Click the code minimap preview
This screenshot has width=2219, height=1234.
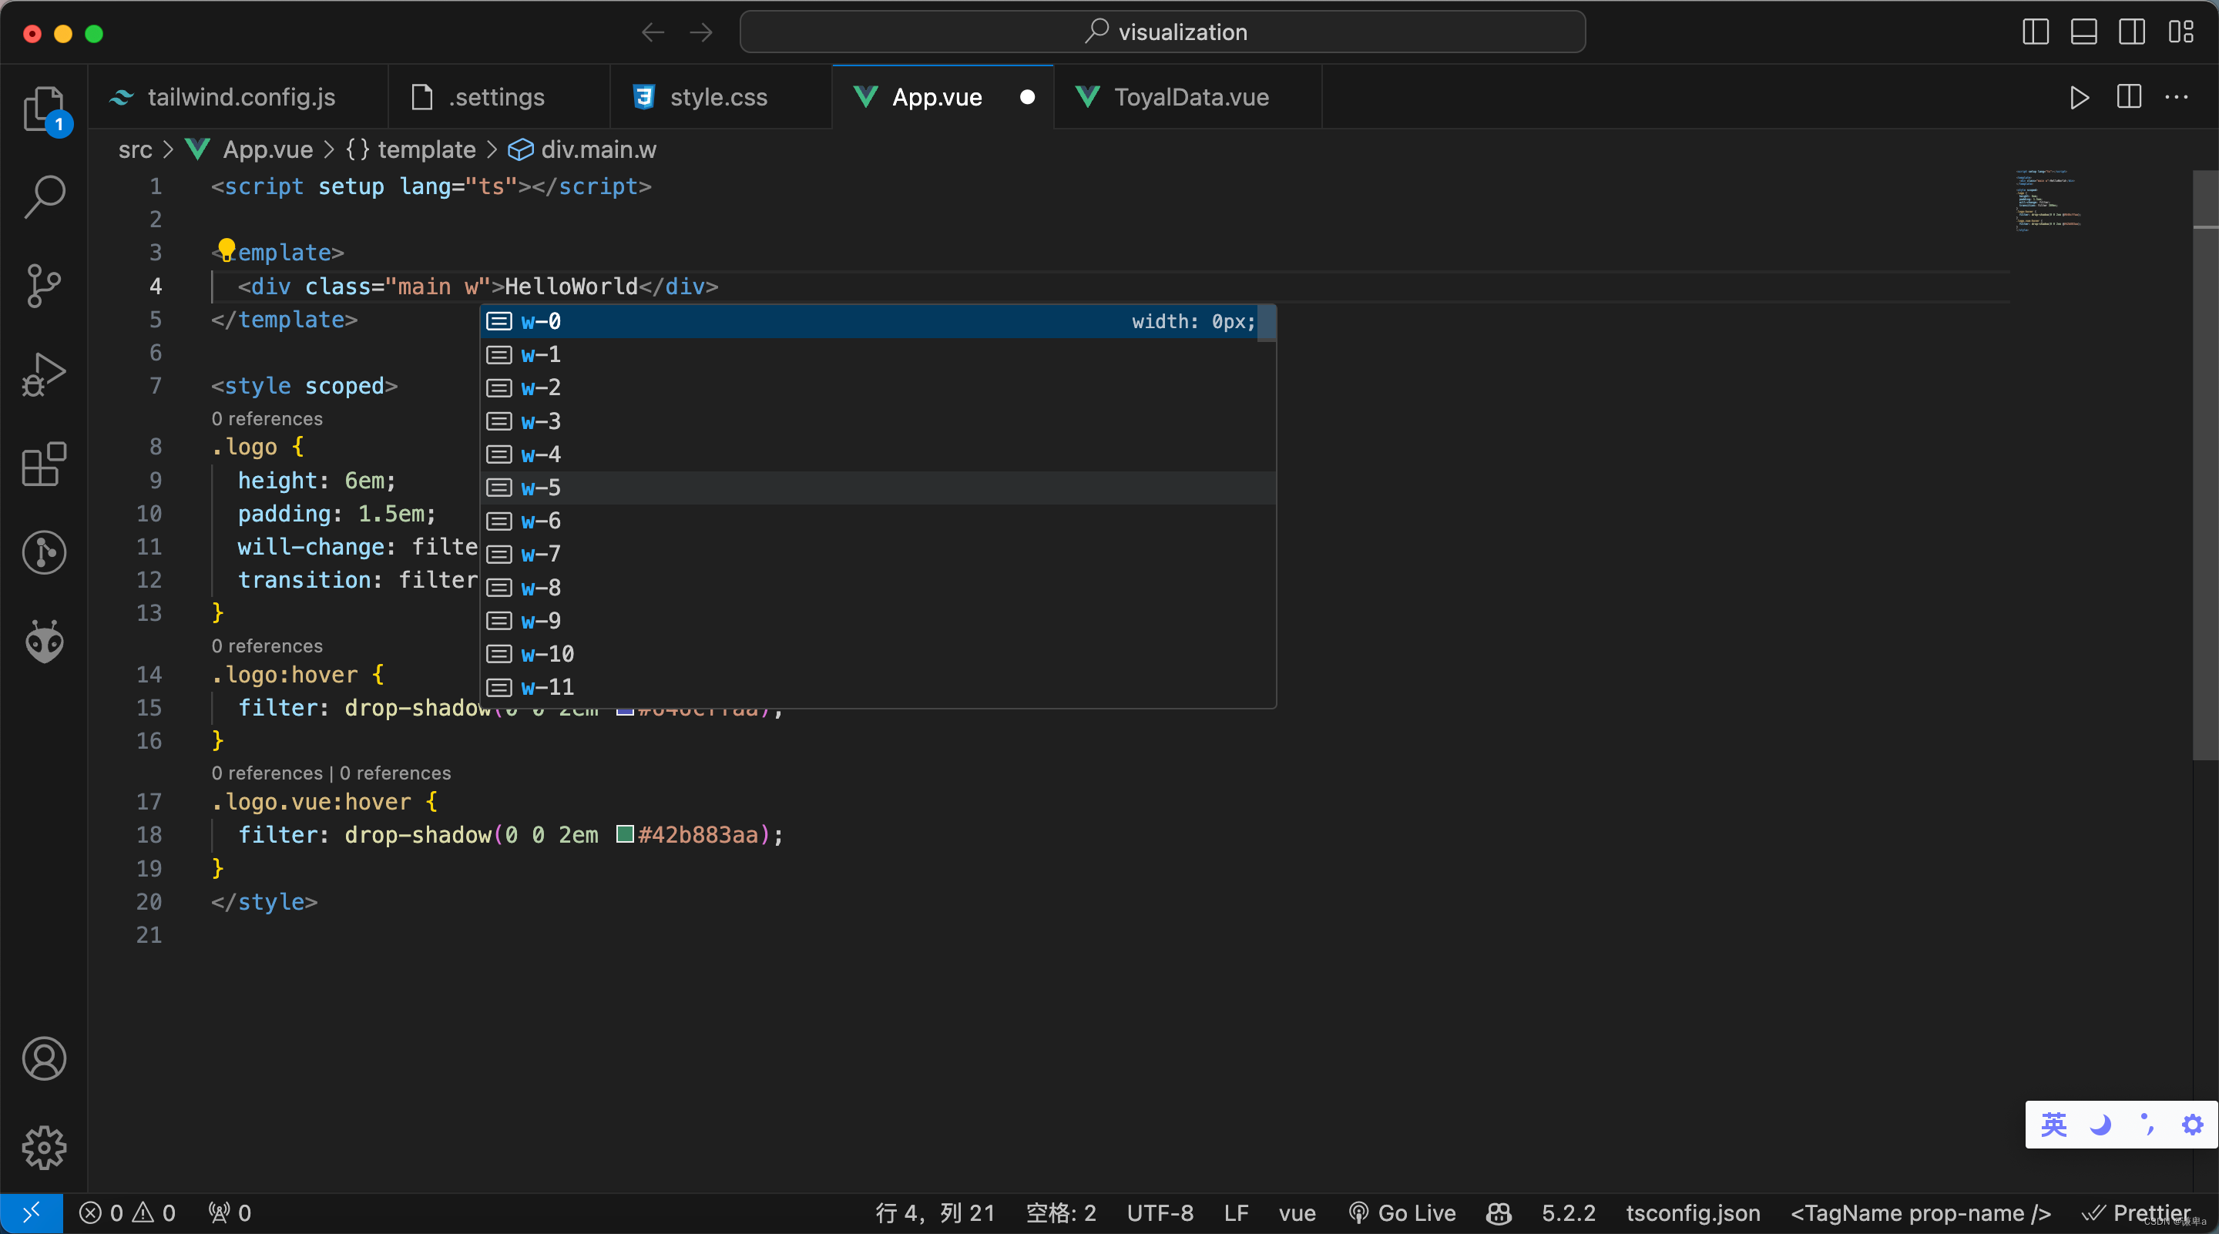click(x=2048, y=200)
